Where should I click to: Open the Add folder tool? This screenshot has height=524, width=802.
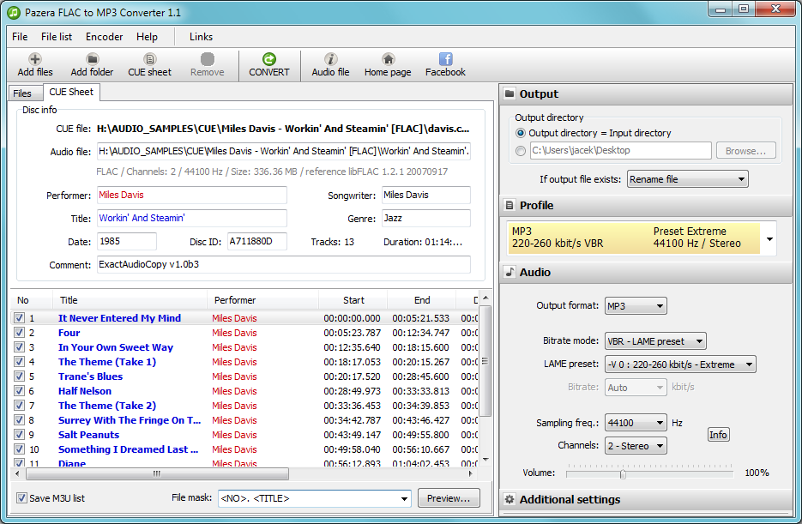pos(91,64)
